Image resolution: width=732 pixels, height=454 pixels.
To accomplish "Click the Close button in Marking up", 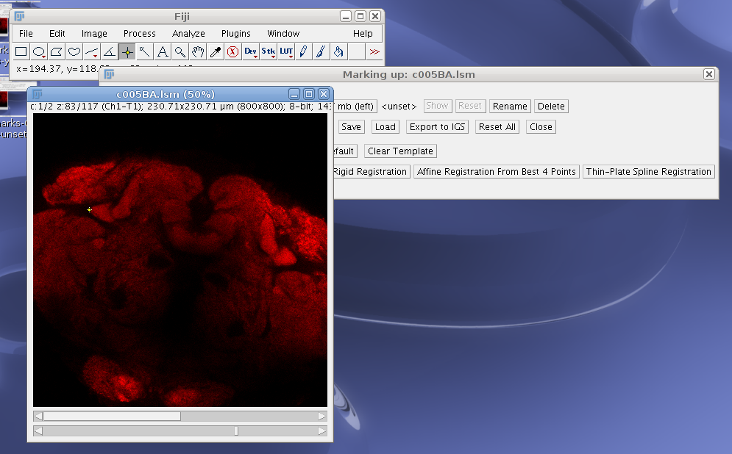I will point(541,127).
